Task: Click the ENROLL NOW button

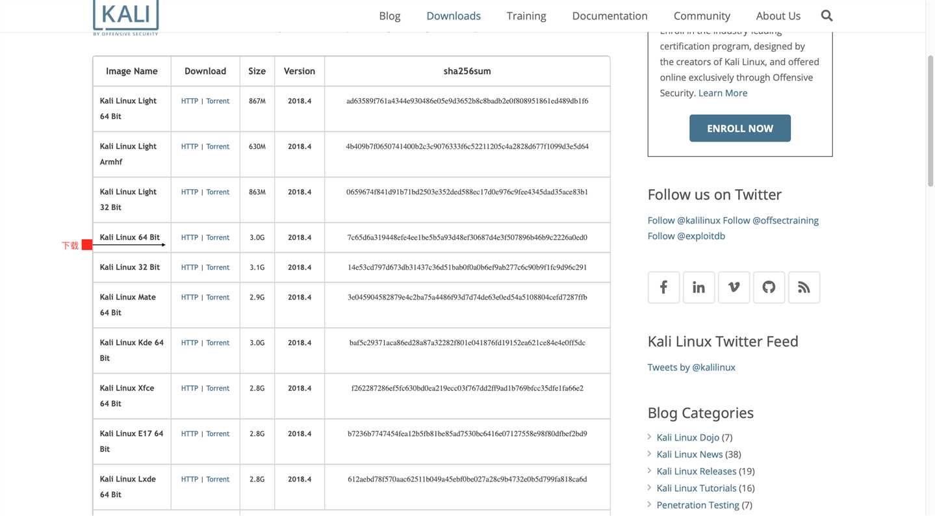Action: (x=740, y=128)
